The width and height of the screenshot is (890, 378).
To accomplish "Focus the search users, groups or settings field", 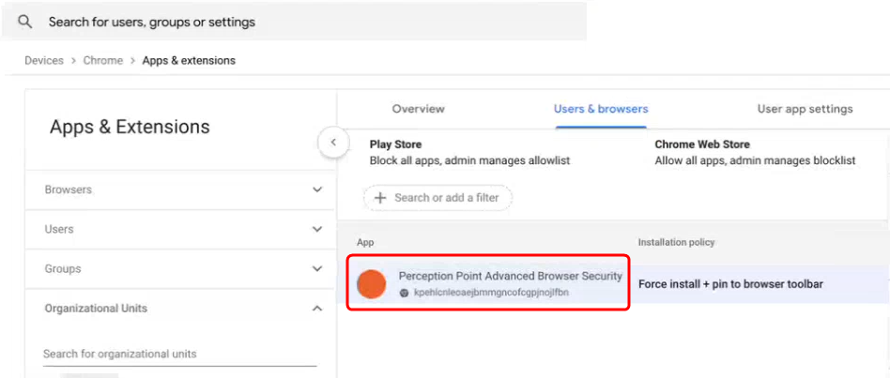I will pos(294,23).
